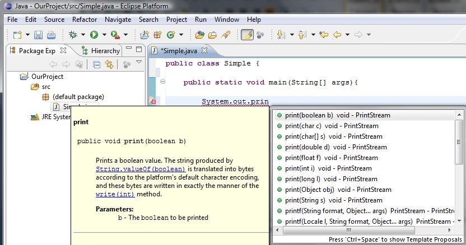Save the file with the floppy icon

tap(38, 35)
